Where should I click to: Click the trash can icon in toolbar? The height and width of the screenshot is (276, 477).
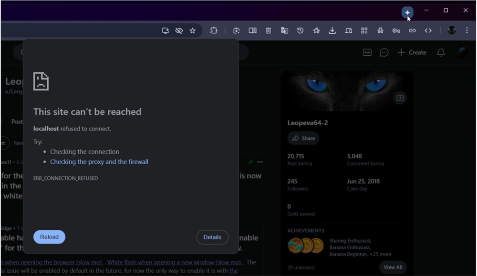tap(268, 30)
